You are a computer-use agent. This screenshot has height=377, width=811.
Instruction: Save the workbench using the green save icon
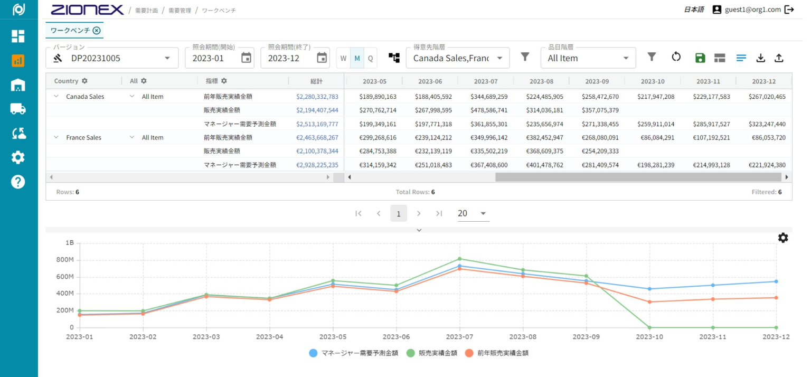click(700, 57)
